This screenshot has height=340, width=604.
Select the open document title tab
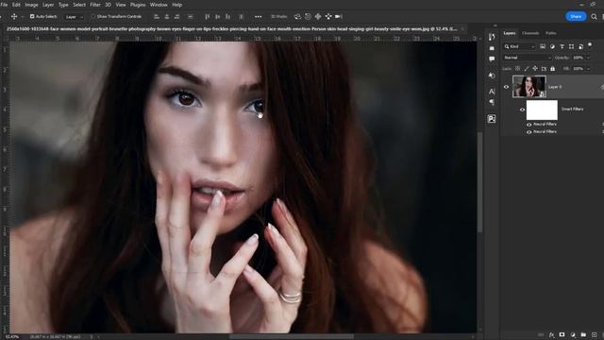pos(232,29)
